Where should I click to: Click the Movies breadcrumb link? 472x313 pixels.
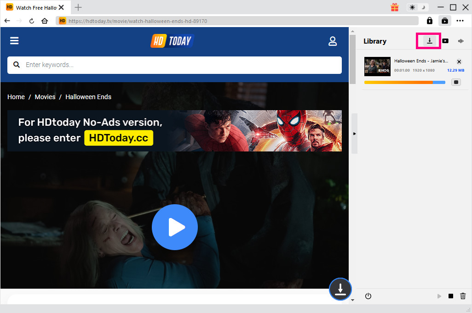(x=45, y=97)
